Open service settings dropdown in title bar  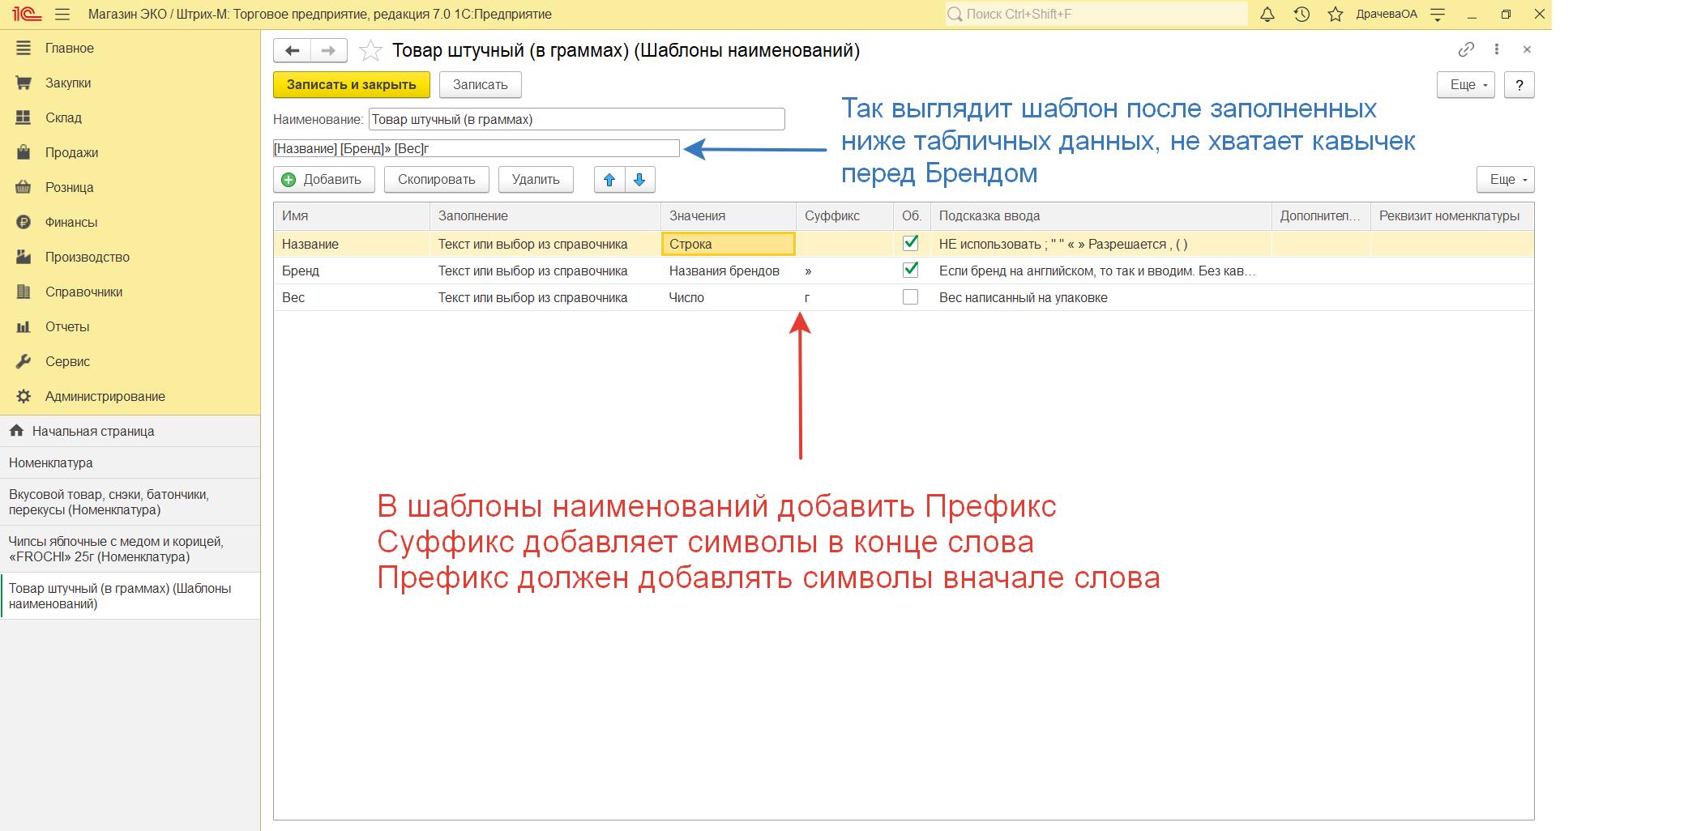point(1438,15)
